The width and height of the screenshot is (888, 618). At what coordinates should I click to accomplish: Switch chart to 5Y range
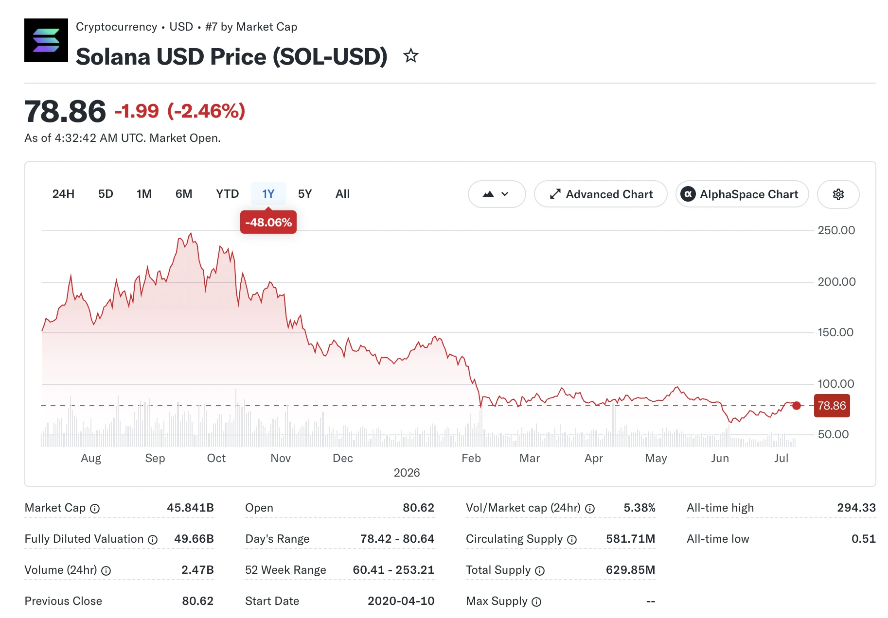[x=305, y=194]
